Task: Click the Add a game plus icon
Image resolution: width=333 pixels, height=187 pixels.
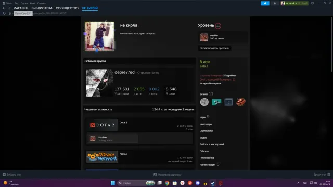Action: point(4,175)
